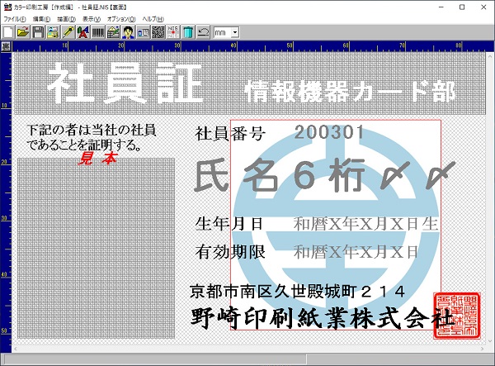
Task: Select the image insertion tool
Action: tap(113, 32)
